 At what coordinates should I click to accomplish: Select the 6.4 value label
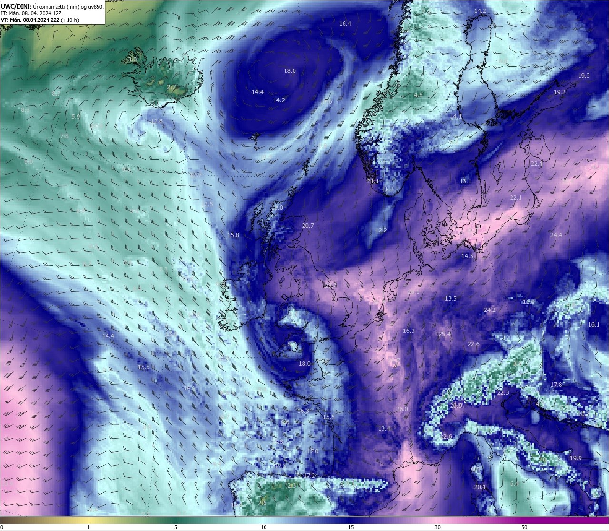click(x=514, y=483)
